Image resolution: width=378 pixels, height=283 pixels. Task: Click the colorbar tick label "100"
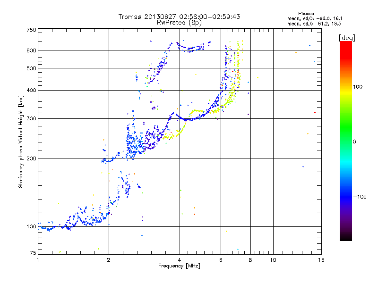pos(358,87)
